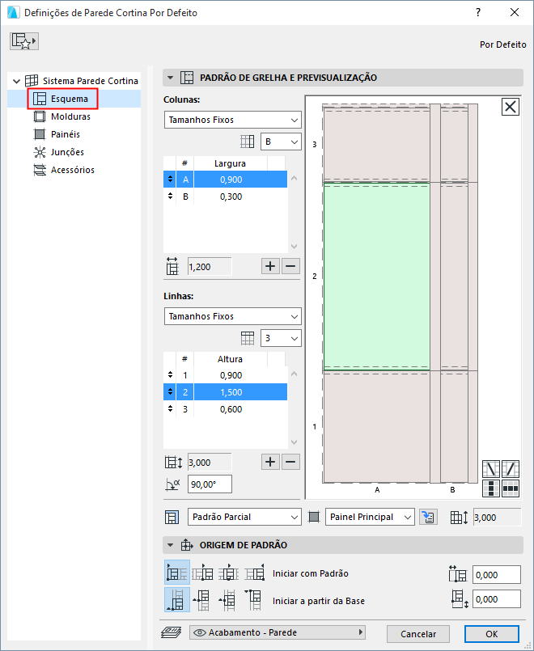Select row 1 height value 0,900
This screenshot has height=651, width=534.
pyautogui.click(x=231, y=375)
